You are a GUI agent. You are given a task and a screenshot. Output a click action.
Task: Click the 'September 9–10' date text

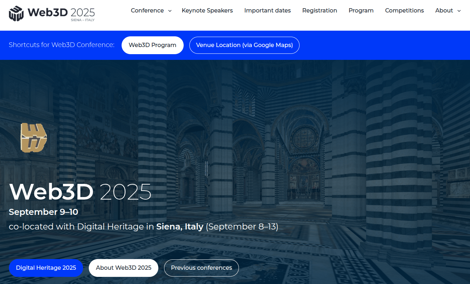[x=44, y=212]
